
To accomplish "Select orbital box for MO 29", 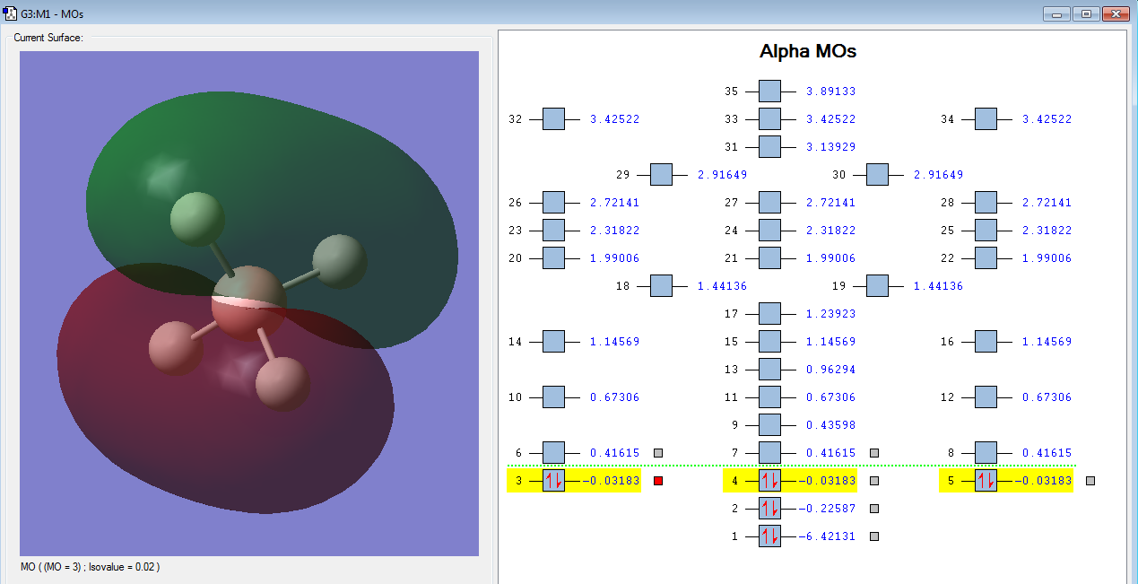I will pyautogui.click(x=661, y=175).
